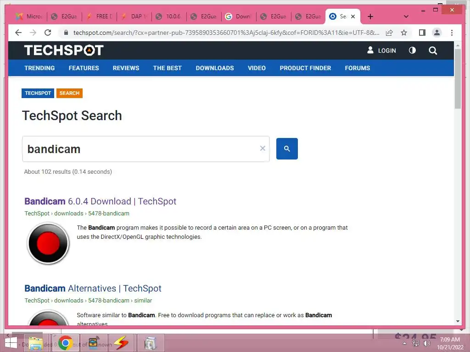Close the active Search tab
The width and height of the screenshot is (470, 352).
tap(353, 16)
